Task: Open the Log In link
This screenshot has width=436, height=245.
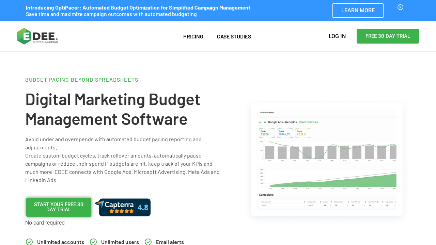Action: point(337,36)
